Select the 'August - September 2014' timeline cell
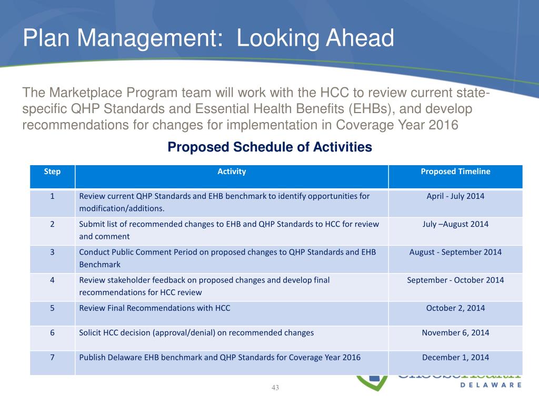 455,259
